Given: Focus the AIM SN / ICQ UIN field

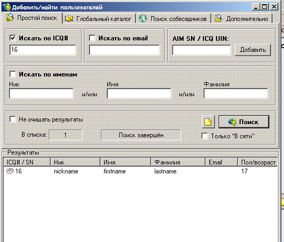Looking at the screenshot, I should coord(201,50).
